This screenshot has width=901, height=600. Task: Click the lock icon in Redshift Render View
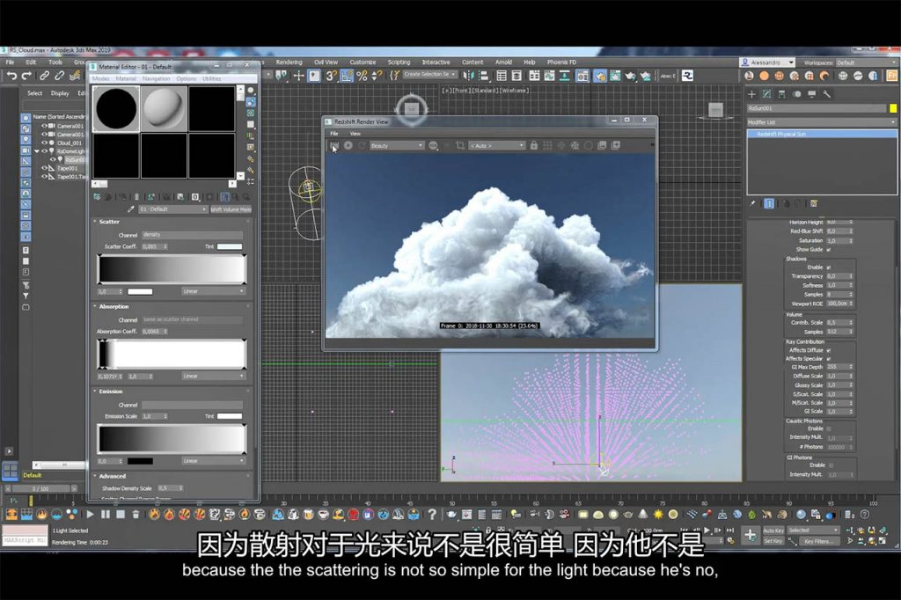534,146
